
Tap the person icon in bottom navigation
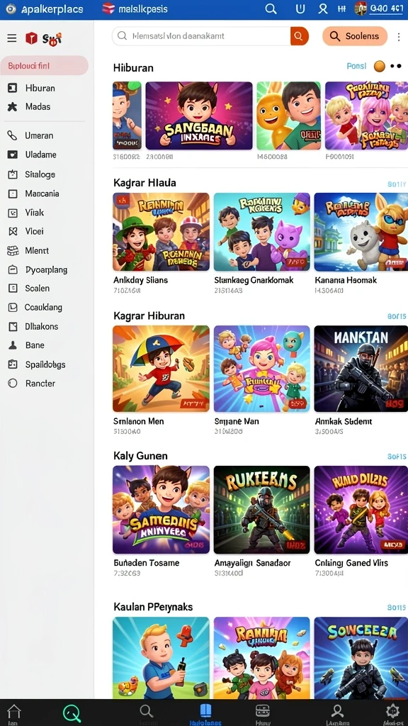(338, 711)
